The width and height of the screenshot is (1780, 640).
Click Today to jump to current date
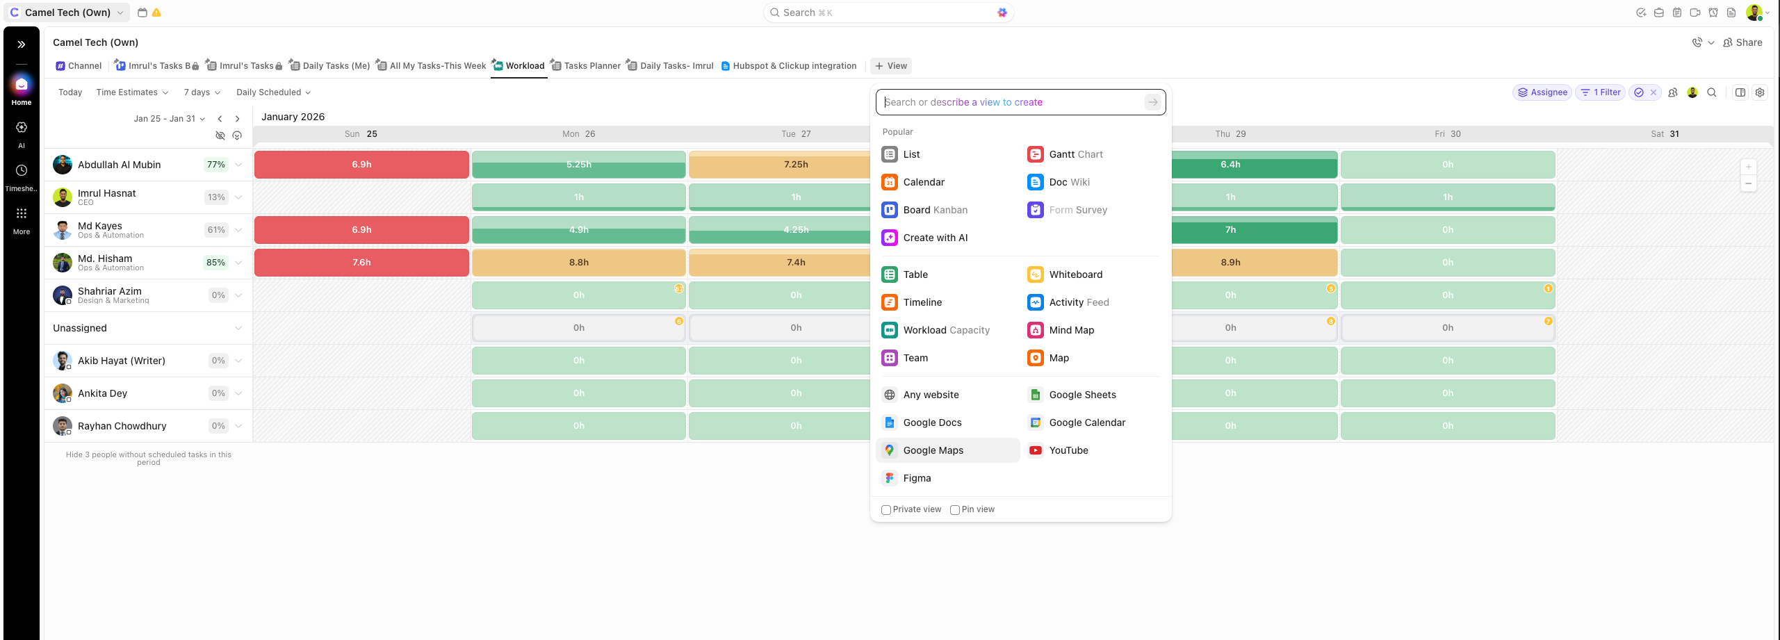tap(70, 92)
